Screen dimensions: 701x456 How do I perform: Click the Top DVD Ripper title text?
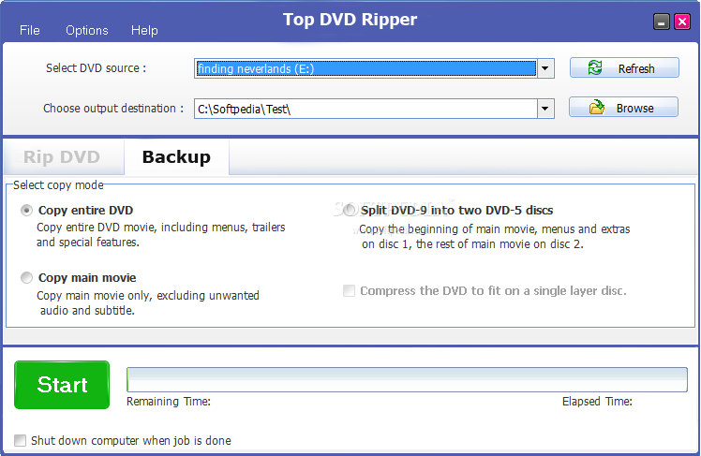pos(350,20)
